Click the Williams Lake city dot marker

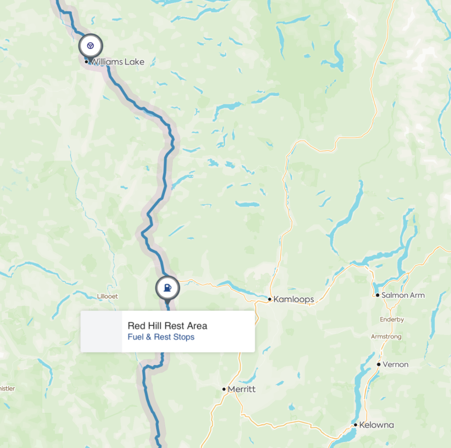click(x=86, y=62)
